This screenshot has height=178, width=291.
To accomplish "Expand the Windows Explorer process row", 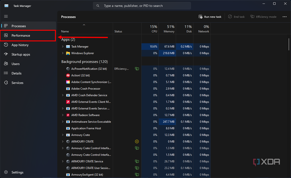I will click(x=63, y=53).
